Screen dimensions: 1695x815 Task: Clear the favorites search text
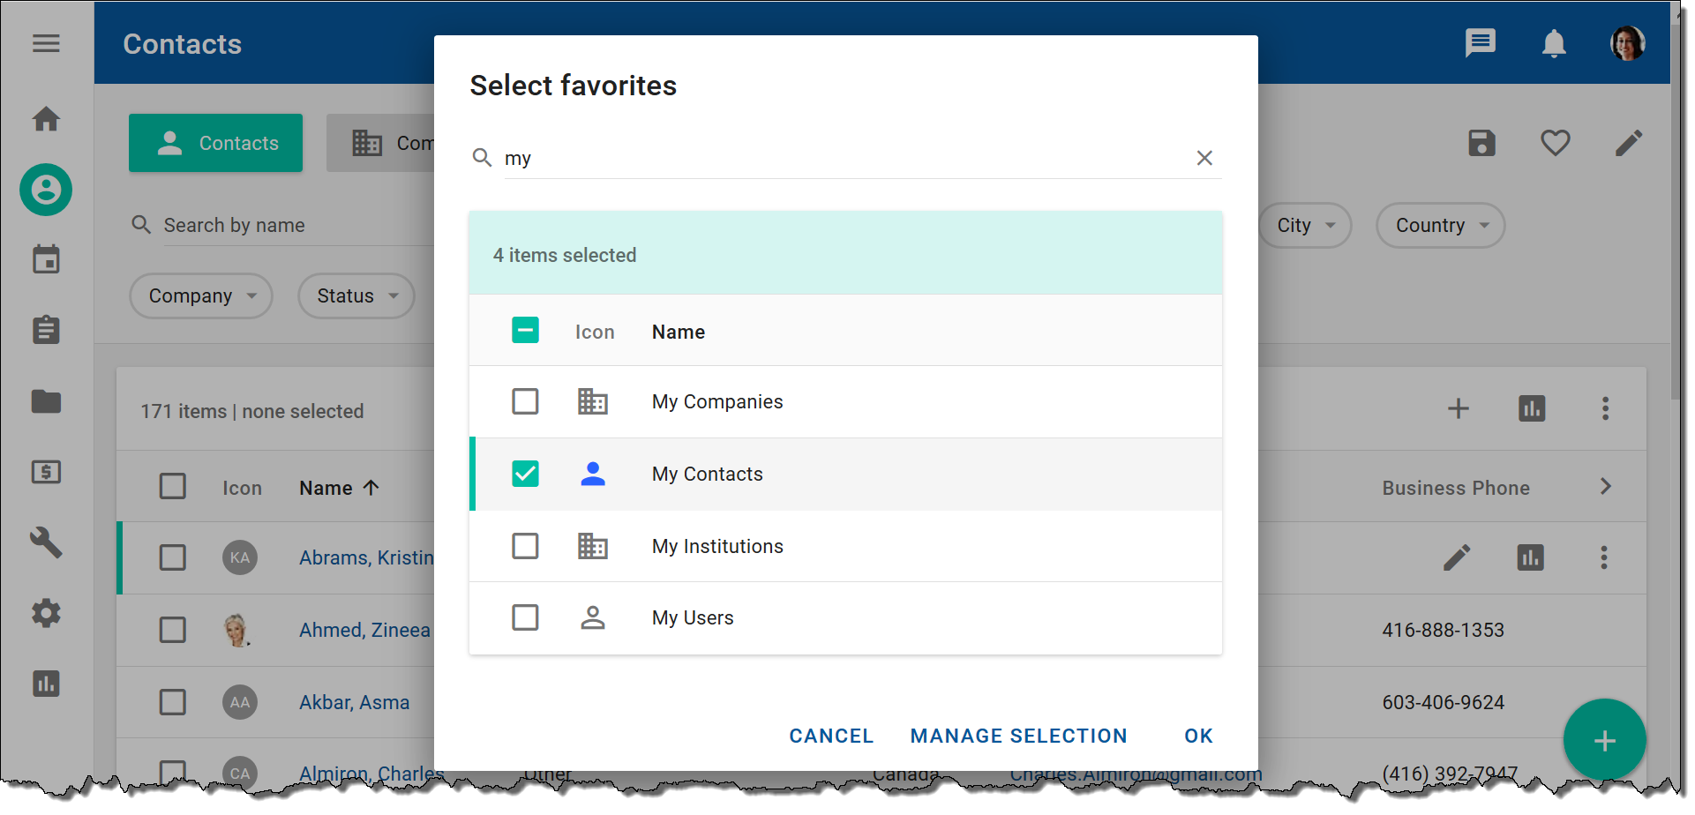coord(1204,158)
